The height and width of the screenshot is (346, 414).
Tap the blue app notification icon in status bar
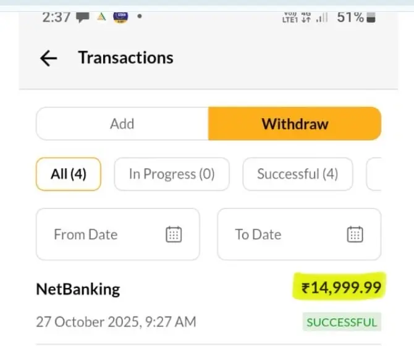tap(120, 17)
